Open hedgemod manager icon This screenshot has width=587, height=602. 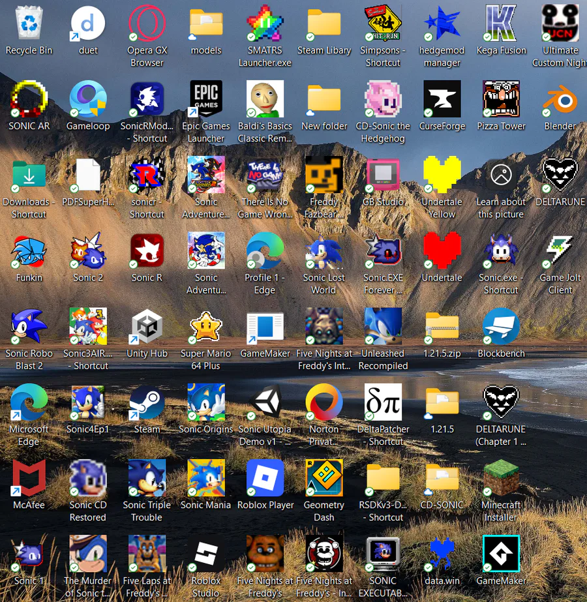[442, 23]
